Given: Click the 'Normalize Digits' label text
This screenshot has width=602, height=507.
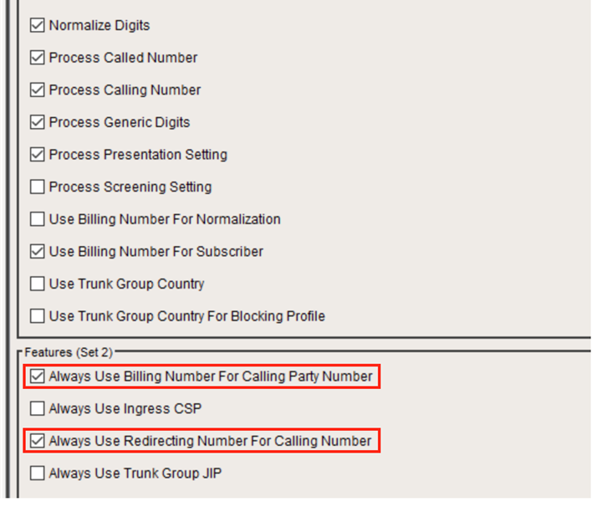Looking at the screenshot, I should click(99, 26).
